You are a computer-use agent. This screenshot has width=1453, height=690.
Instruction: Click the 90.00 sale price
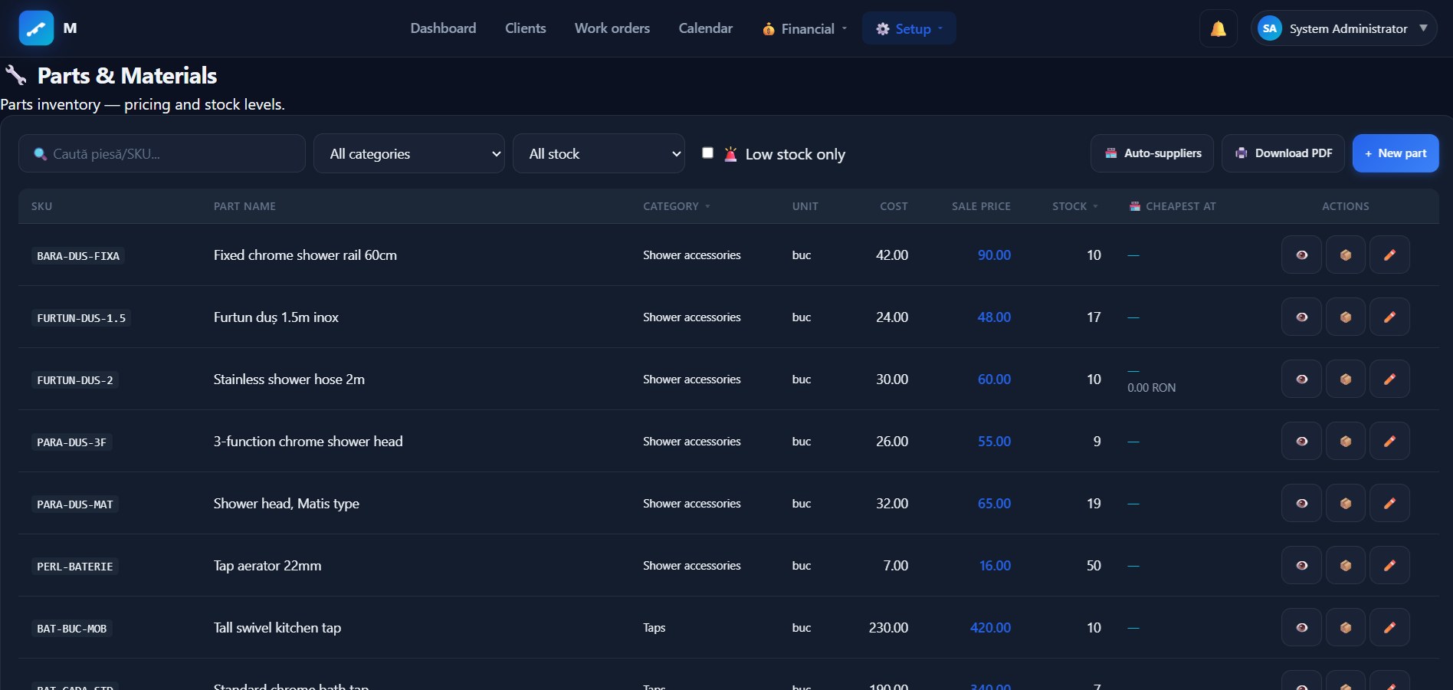[994, 255]
